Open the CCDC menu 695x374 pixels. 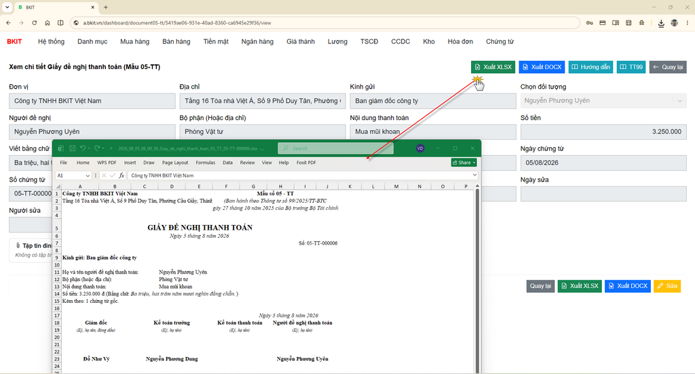(400, 41)
